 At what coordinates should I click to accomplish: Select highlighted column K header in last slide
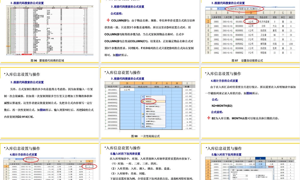[x=260, y=158]
